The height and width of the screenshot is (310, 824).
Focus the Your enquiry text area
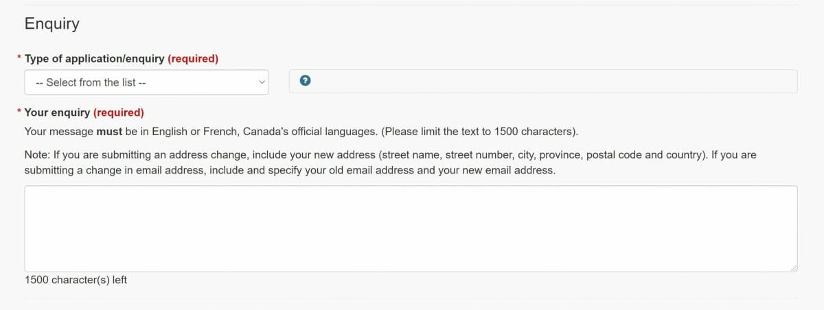[x=411, y=228]
